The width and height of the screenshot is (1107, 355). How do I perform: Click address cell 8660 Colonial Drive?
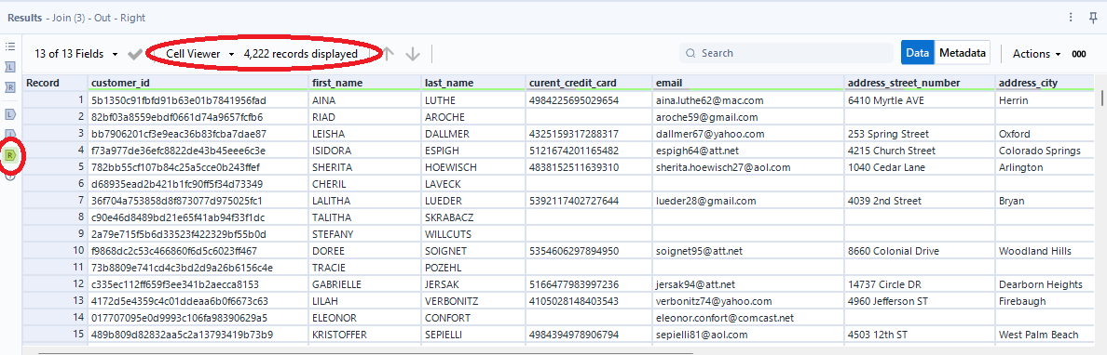point(920,251)
